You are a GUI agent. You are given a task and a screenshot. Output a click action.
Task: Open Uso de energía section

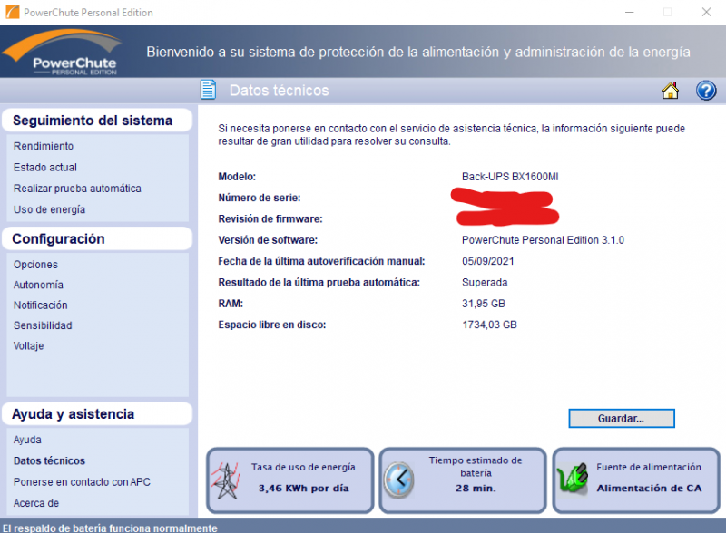pyautogui.click(x=49, y=209)
